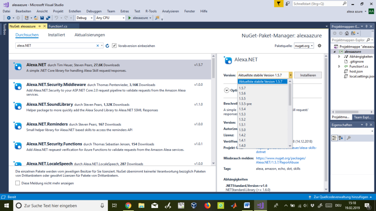Switch to the Function1.cs editor tab
Screen dimensions: 376x211
58,26
